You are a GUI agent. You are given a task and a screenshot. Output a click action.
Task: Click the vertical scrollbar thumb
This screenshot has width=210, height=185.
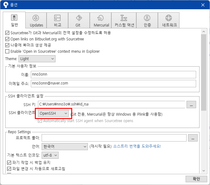click(x=204, y=72)
